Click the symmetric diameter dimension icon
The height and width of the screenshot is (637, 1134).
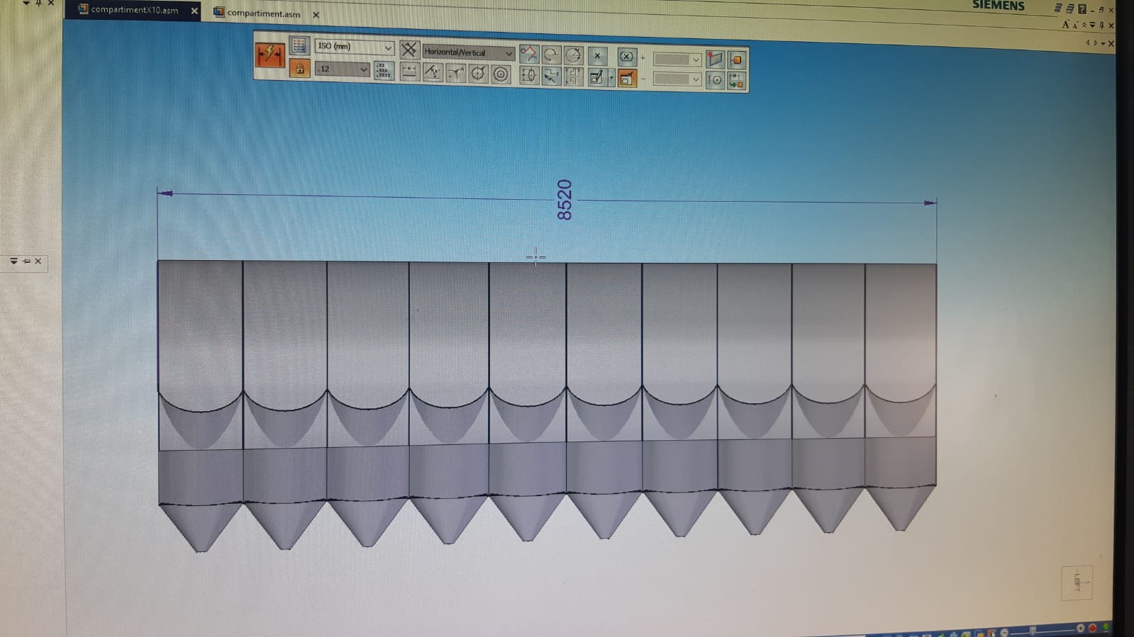pos(528,75)
